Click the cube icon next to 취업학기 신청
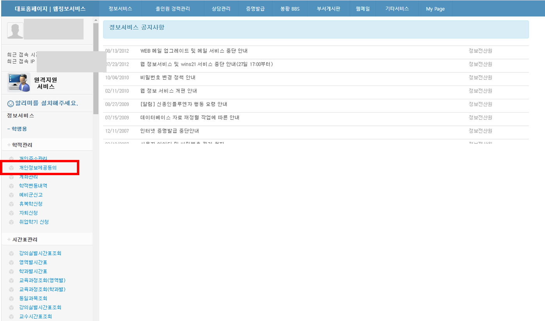 11,222
